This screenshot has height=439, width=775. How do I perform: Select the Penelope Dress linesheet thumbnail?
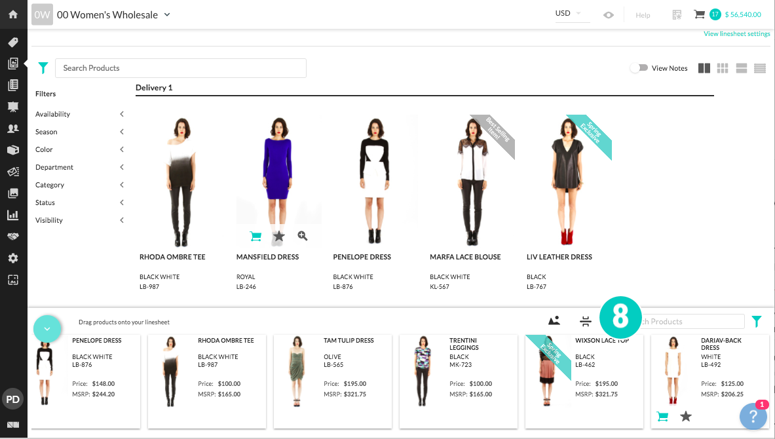click(375, 181)
